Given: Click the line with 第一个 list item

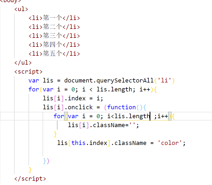Looking at the screenshot, I should [54, 18].
